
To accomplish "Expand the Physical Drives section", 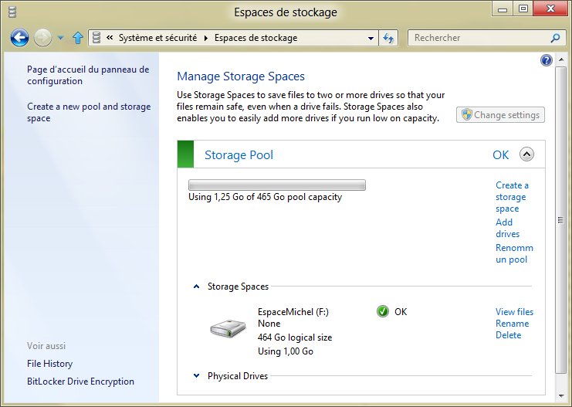I will [x=196, y=376].
